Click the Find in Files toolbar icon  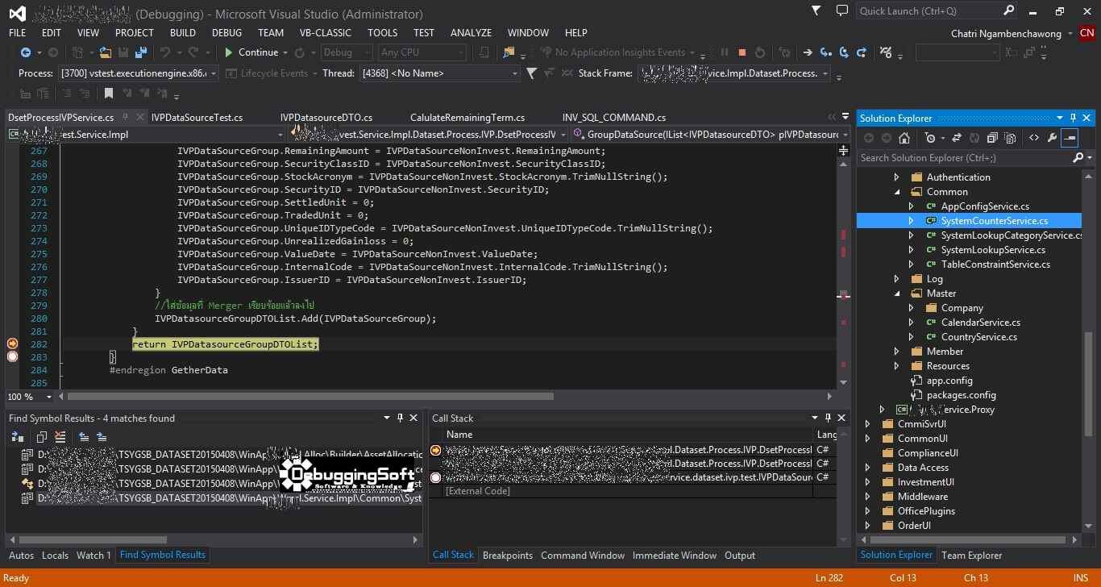coord(509,52)
